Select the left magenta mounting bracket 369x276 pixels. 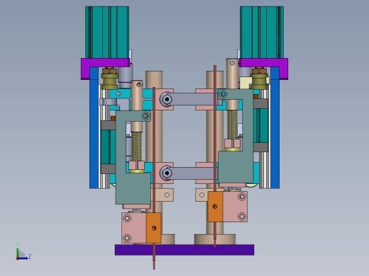pos(105,63)
